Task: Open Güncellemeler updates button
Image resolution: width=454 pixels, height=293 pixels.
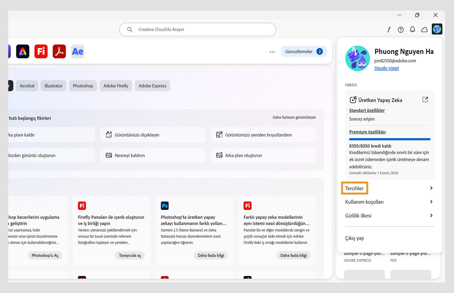Action: (304, 52)
